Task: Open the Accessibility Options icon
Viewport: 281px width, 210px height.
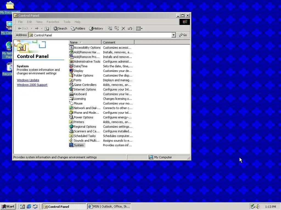Action: [x=71, y=48]
